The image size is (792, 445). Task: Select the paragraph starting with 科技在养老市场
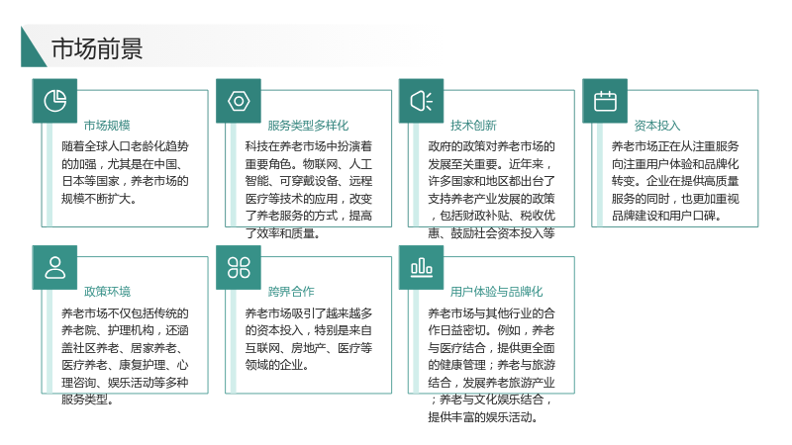pyautogui.click(x=309, y=190)
